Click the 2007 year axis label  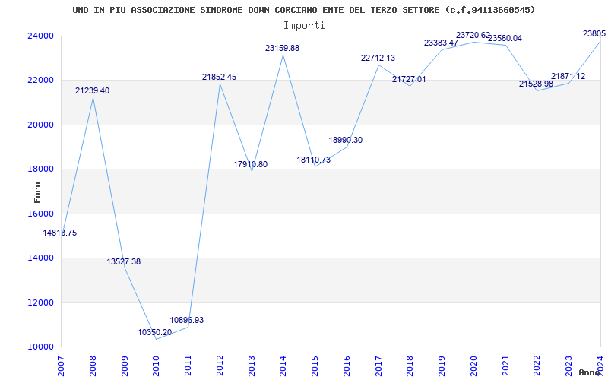tap(61, 366)
